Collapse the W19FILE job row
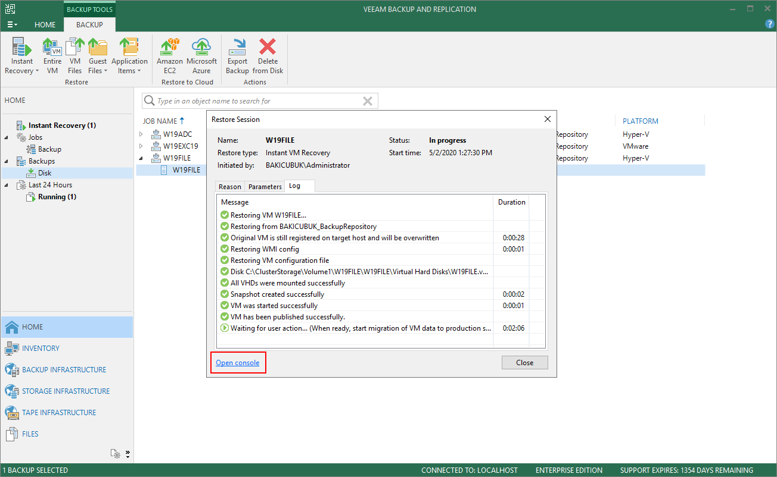 [141, 158]
